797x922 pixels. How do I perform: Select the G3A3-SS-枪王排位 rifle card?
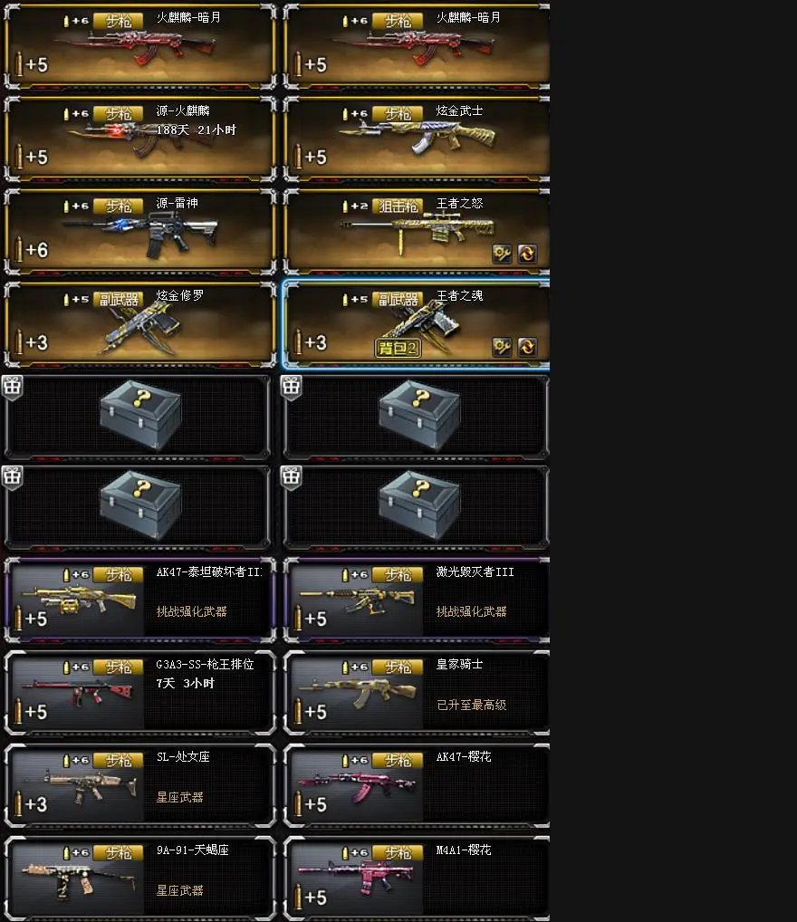point(140,693)
